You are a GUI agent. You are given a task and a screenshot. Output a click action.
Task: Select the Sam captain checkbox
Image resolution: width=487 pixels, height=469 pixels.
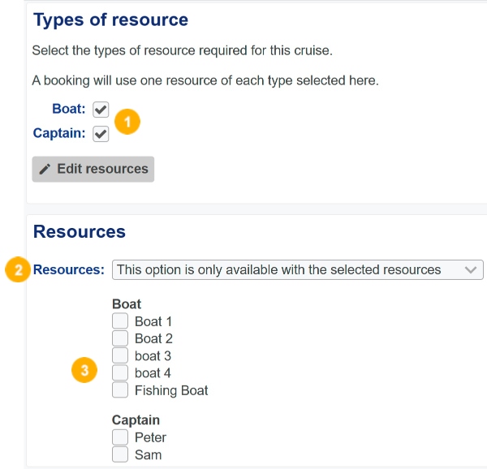(120, 454)
